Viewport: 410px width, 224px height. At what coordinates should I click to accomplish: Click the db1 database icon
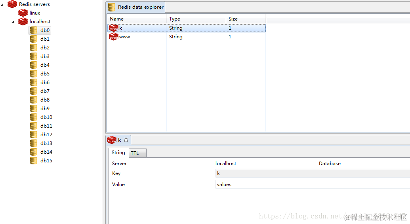click(x=34, y=39)
